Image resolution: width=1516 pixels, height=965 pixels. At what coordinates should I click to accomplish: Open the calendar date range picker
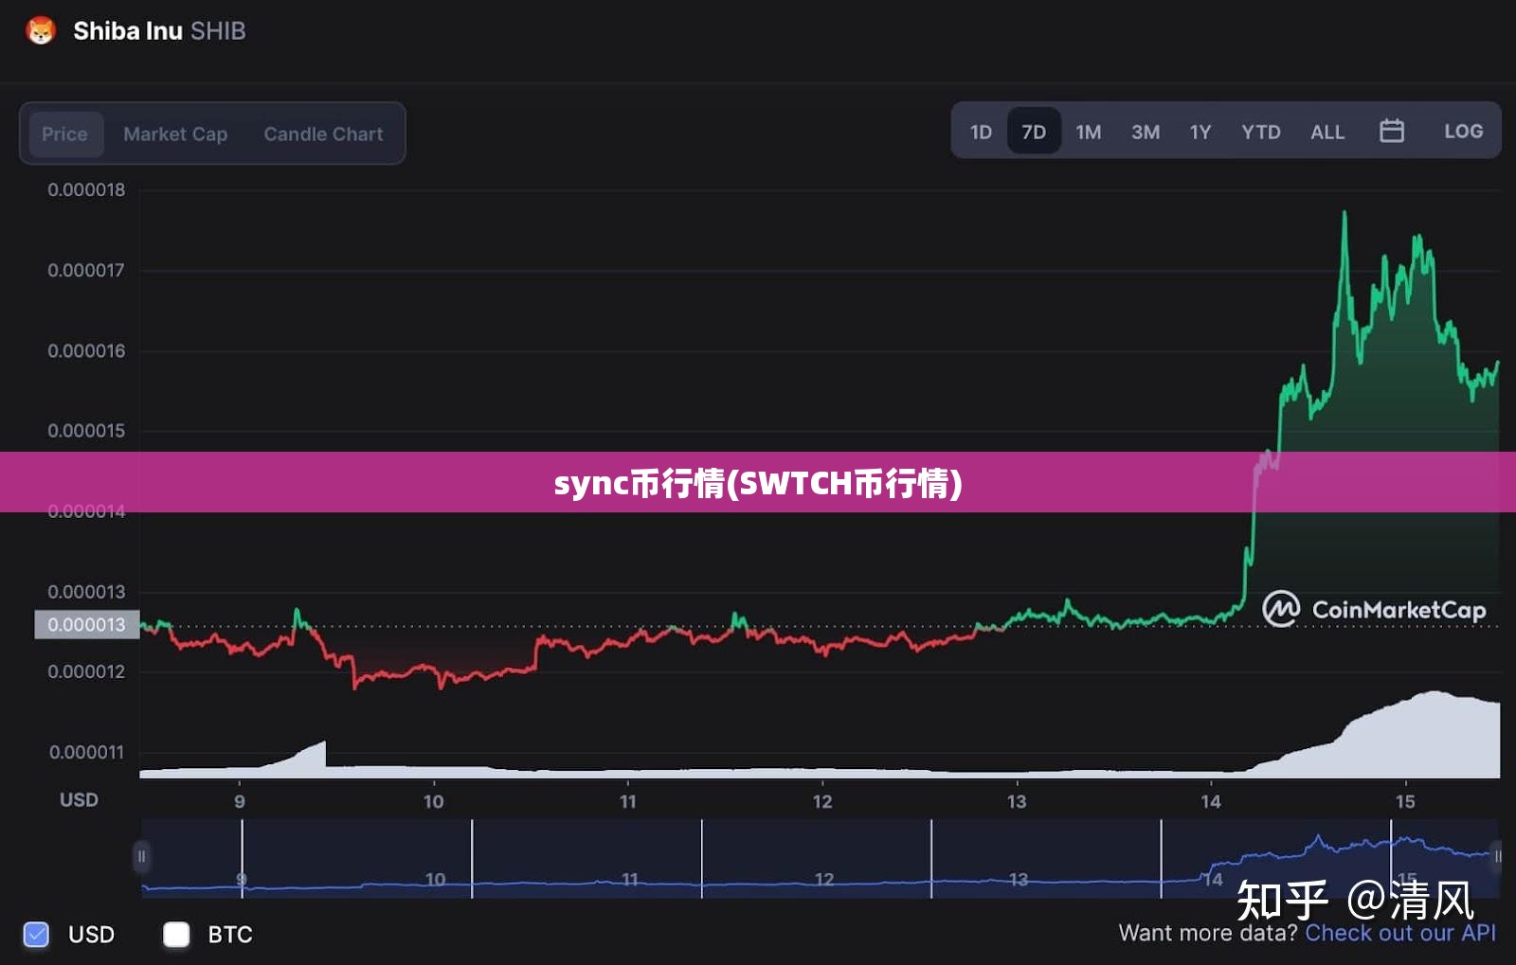click(1391, 131)
